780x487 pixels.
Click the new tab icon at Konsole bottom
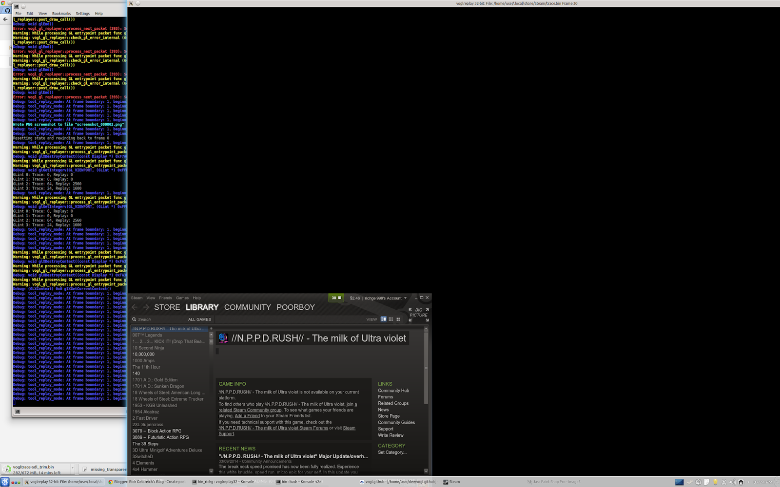18,412
